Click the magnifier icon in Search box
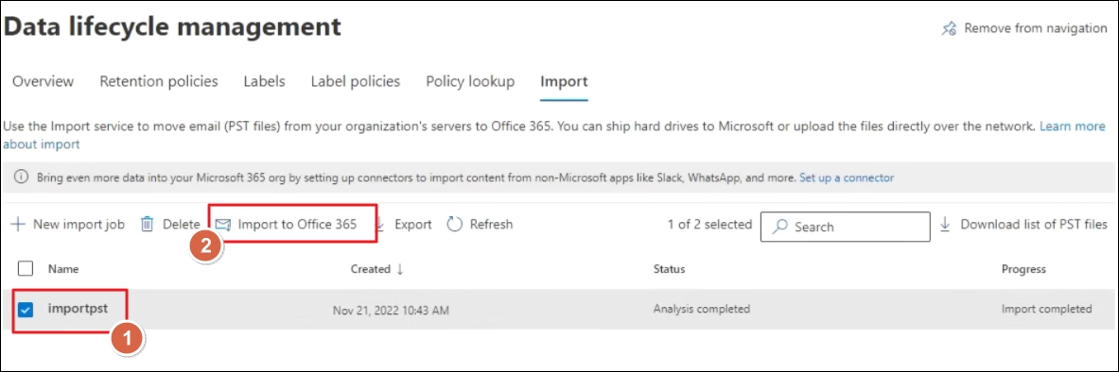Viewport: 1119px width, 372px height. coord(780,227)
